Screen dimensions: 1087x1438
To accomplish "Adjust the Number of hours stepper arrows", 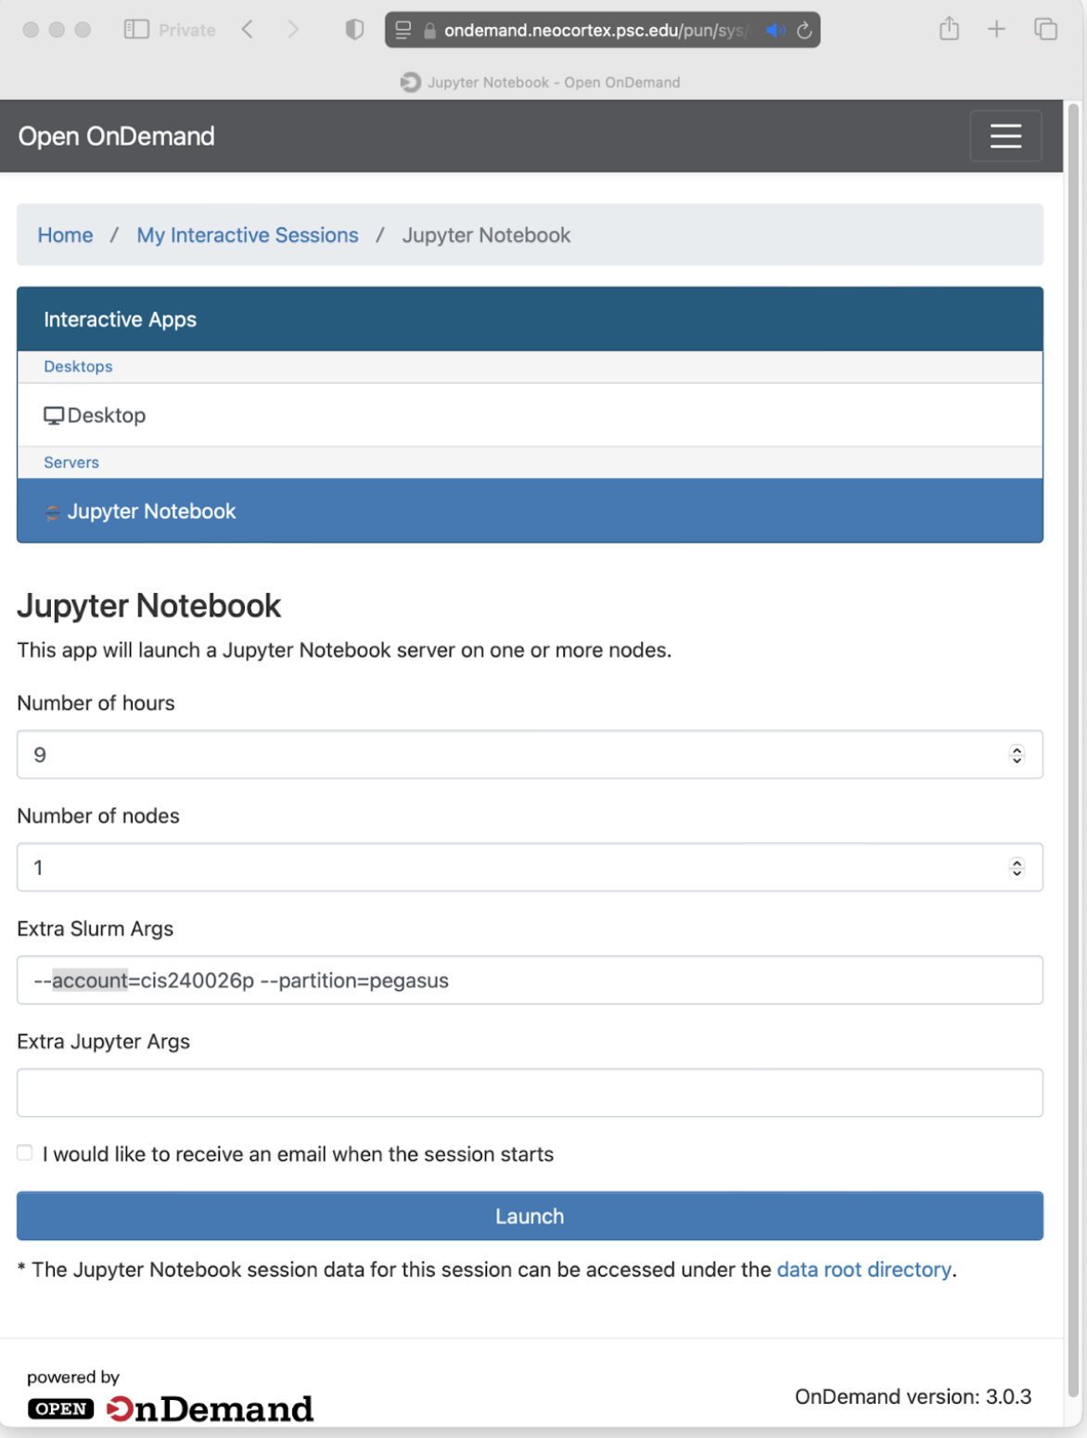I will [x=1017, y=755].
